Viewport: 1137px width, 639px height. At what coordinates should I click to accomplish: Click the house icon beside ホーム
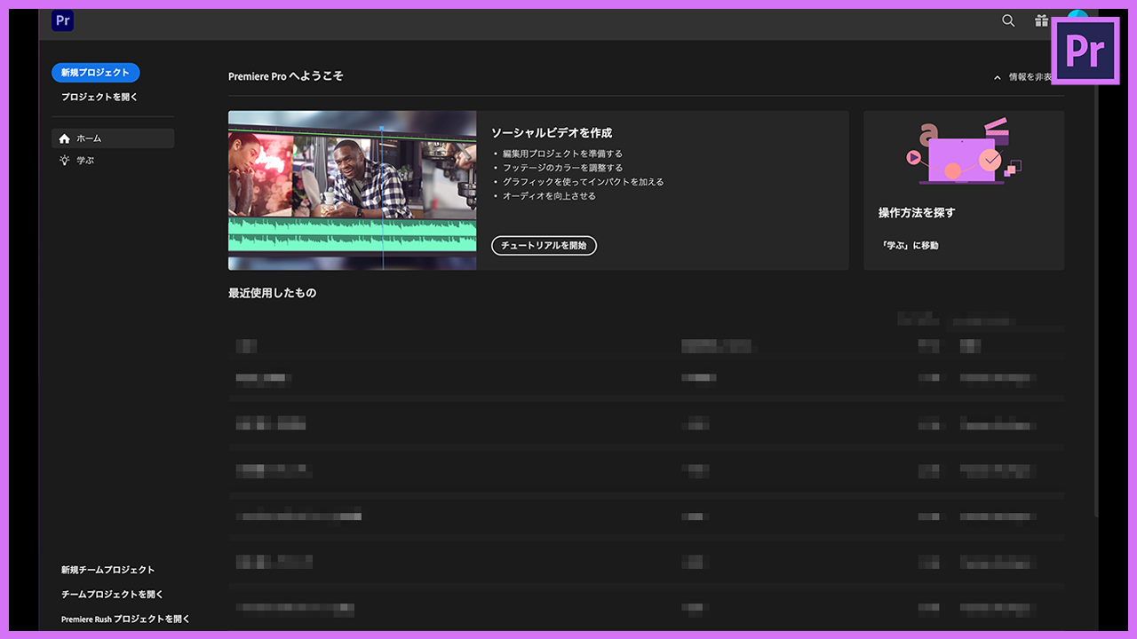pyautogui.click(x=64, y=138)
